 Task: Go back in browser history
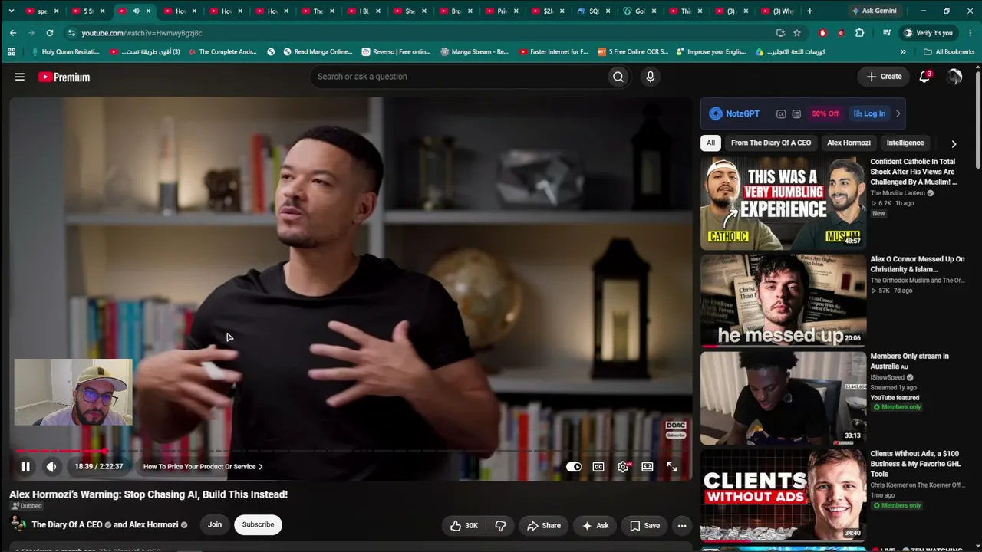point(13,33)
